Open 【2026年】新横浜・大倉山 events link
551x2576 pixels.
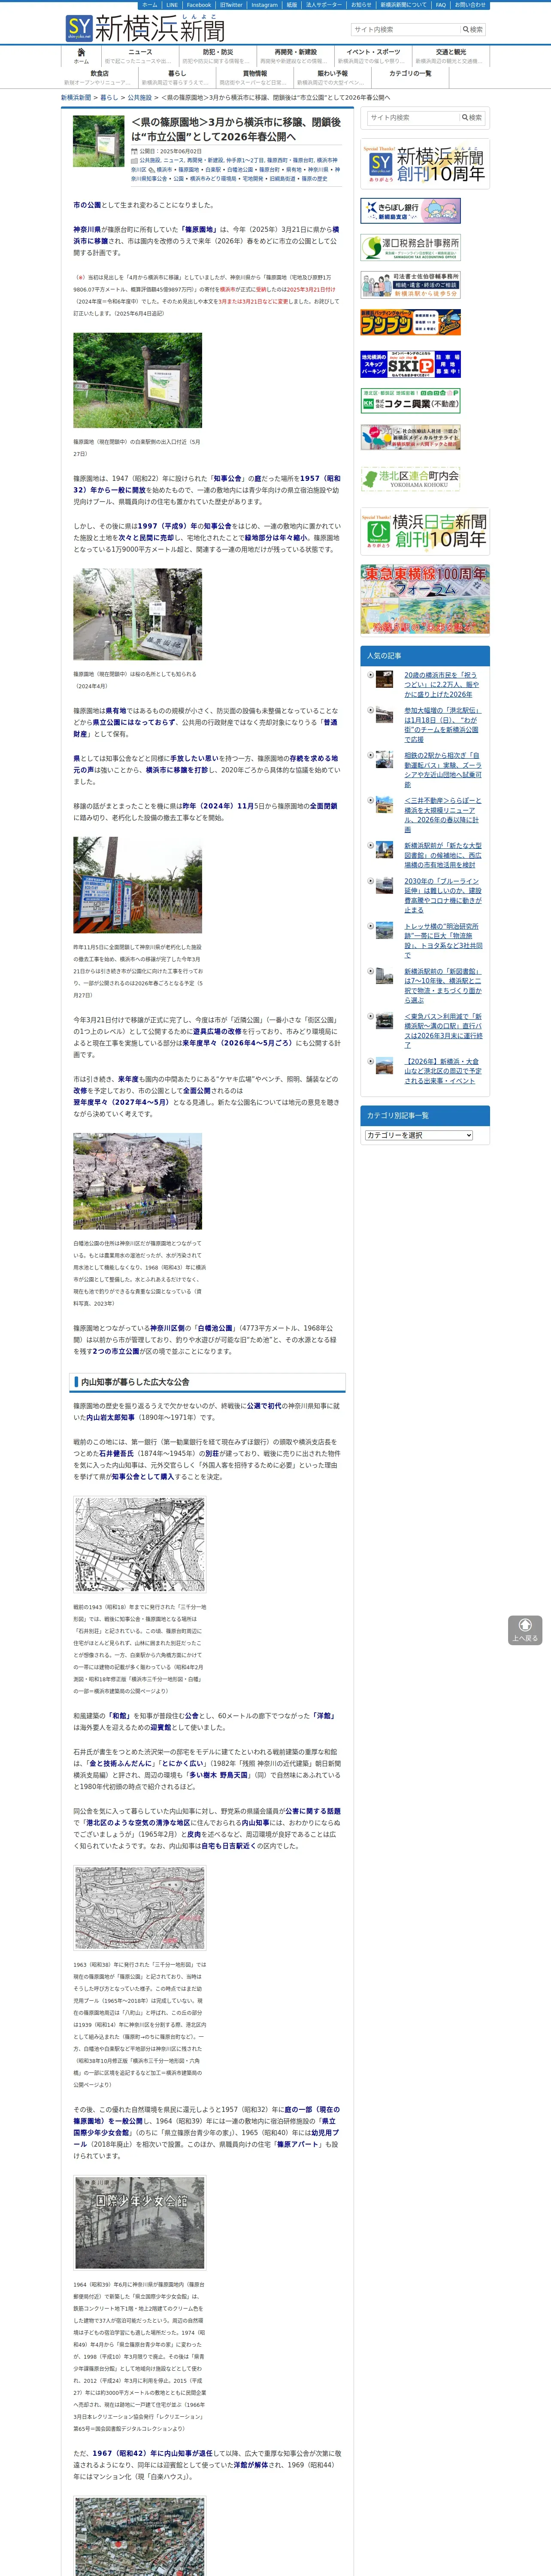pos(443,1071)
